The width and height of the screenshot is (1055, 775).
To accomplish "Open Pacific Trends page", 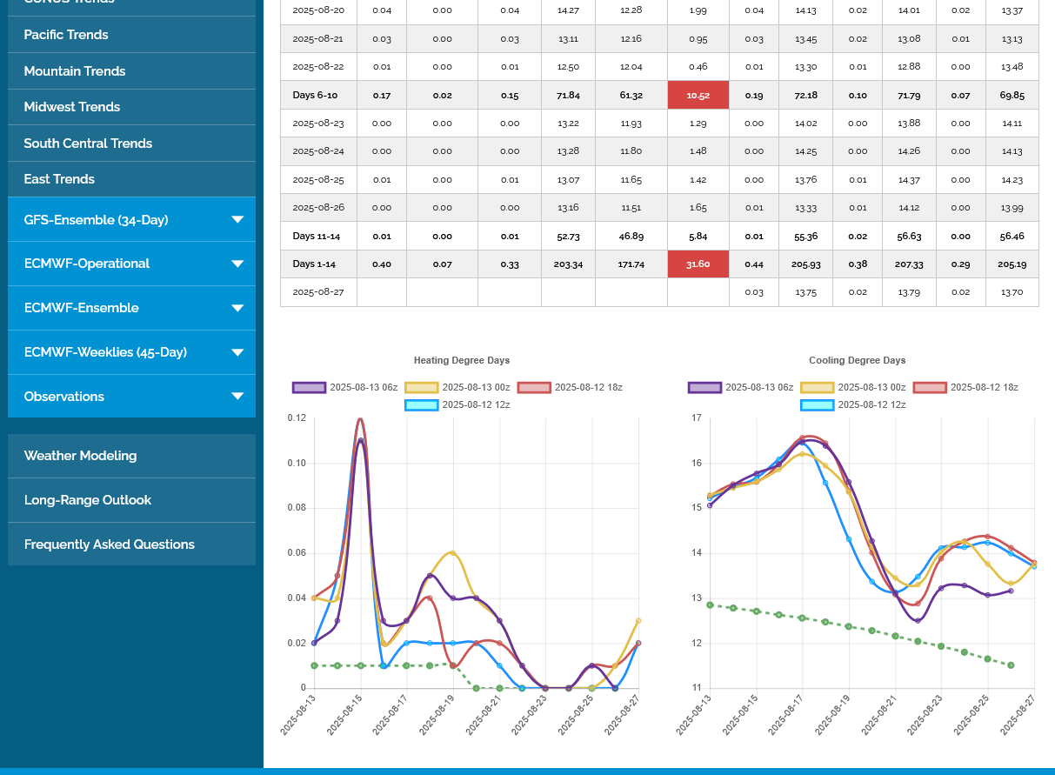I will (66, 35).
